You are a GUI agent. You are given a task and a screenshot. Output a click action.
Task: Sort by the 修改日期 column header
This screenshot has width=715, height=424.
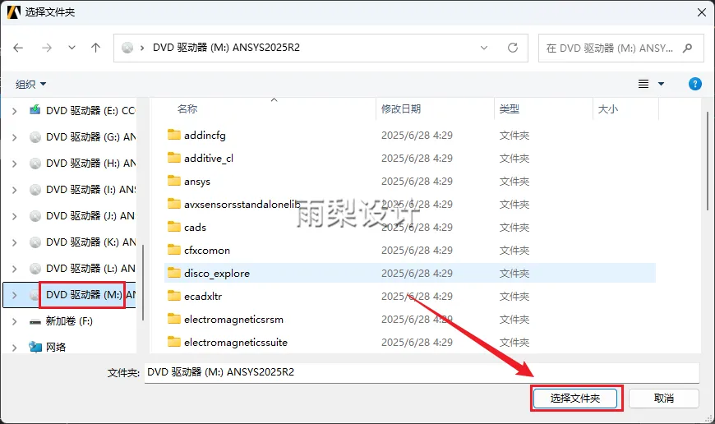[x=401, y=109]
